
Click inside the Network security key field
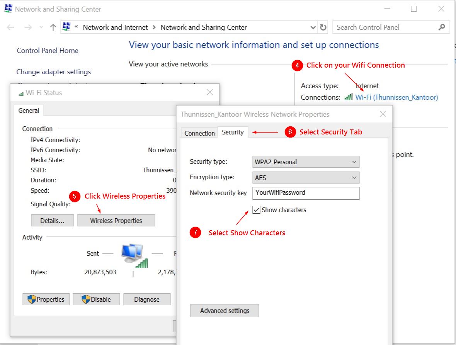coord(306,193)
